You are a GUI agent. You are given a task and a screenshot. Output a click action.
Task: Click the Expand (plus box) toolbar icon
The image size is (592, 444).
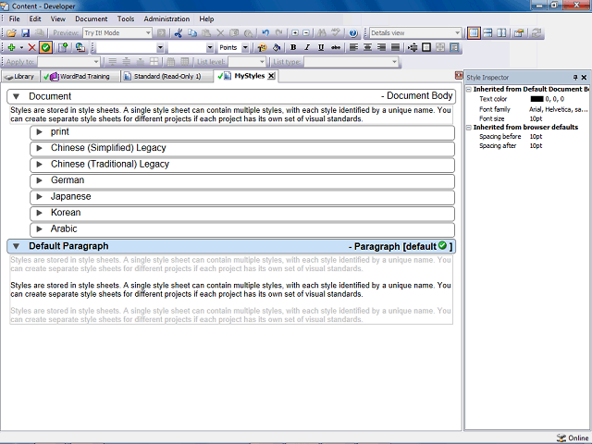click(x=295, y=33)
